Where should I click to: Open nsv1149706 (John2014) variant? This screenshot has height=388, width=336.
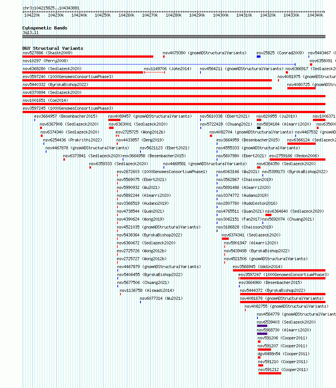point(168,69)
